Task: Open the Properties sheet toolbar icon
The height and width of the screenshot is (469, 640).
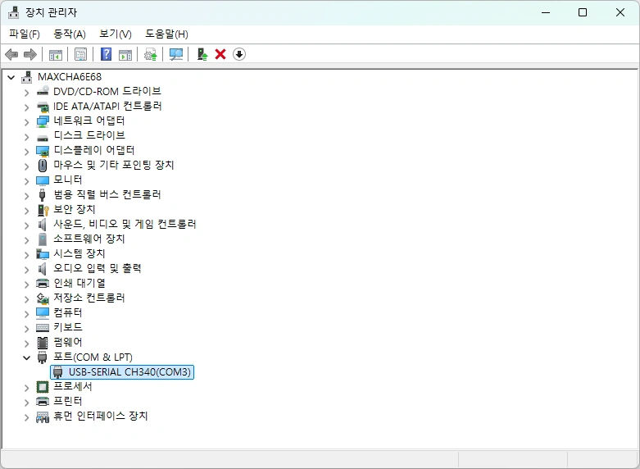Action: pos(80,54)
